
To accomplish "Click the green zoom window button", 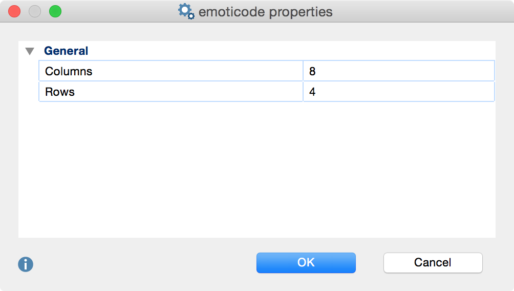I will tap(55, 11).
